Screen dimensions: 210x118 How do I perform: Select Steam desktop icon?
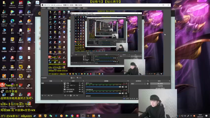point(4,58)
